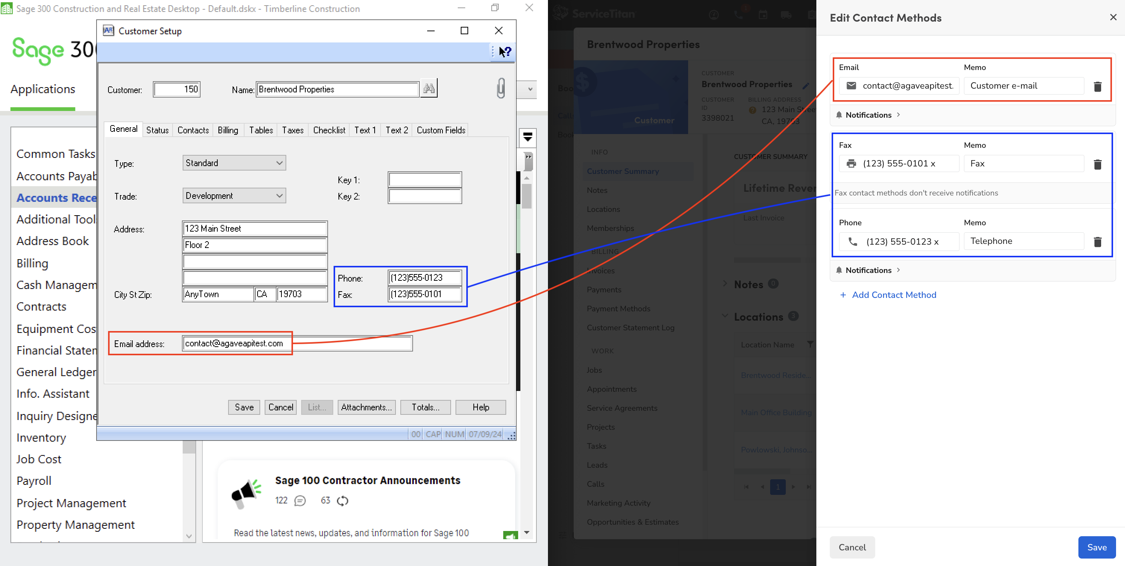Click the Telephone memo field
Image resolution: width=1125 pixels, height=566 pixels.
tap(1023, 241)
